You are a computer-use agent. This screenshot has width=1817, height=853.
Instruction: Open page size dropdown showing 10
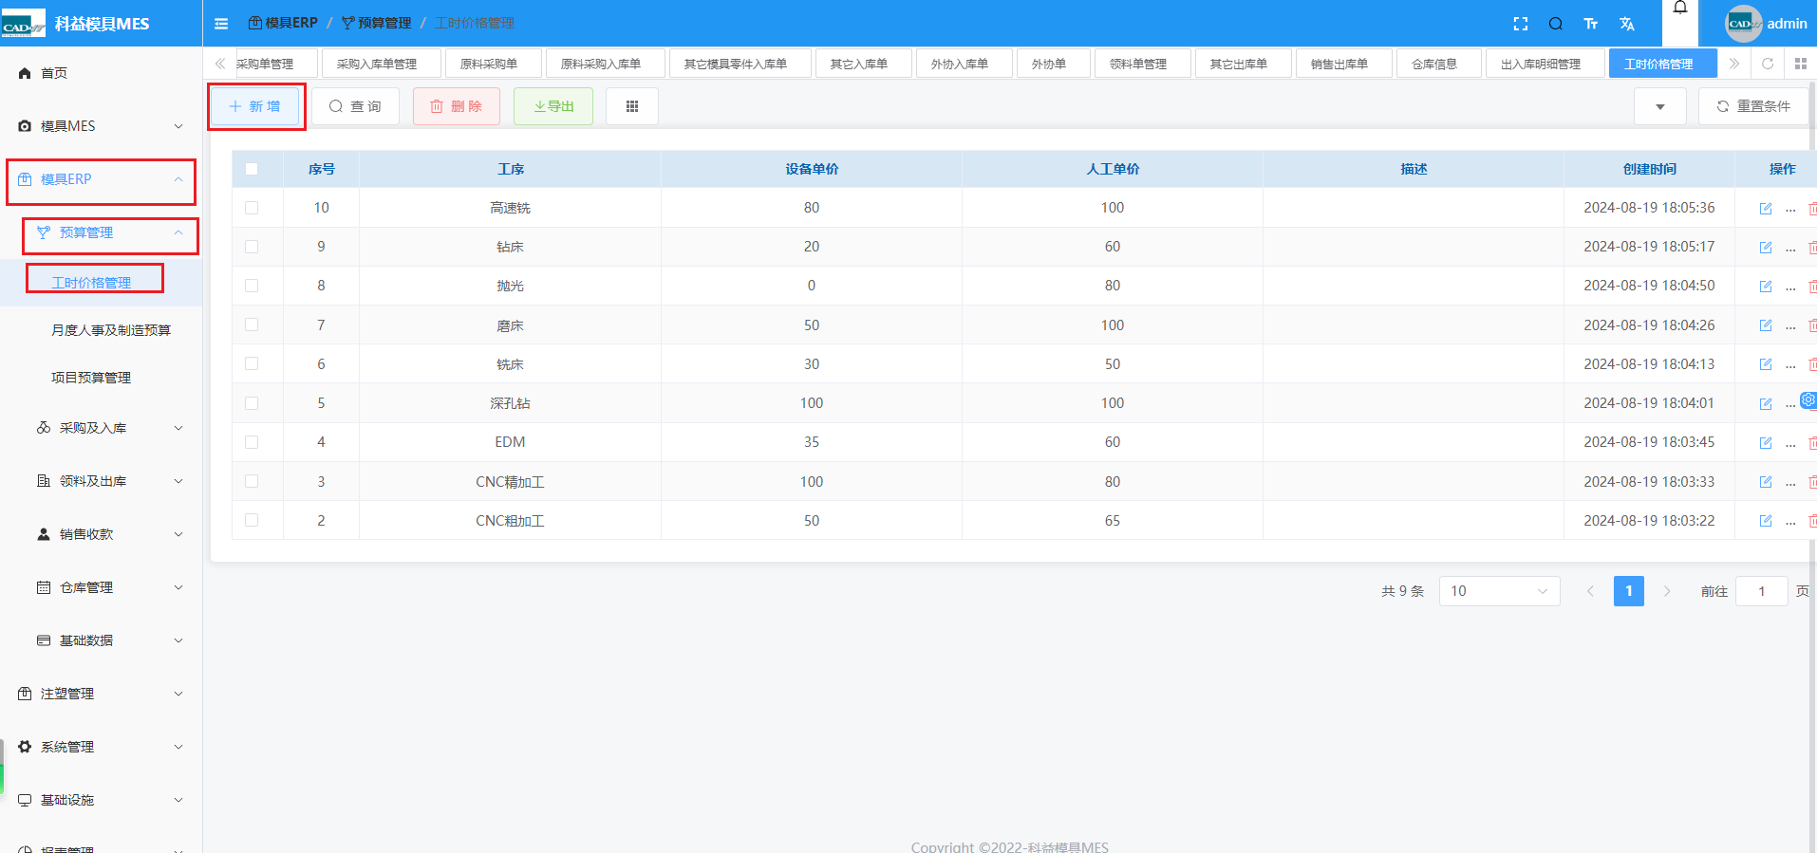point(1499,591)
